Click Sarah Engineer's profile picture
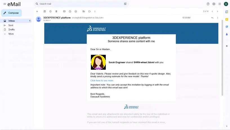Screen dimensions: 230x130 (98, 62)
